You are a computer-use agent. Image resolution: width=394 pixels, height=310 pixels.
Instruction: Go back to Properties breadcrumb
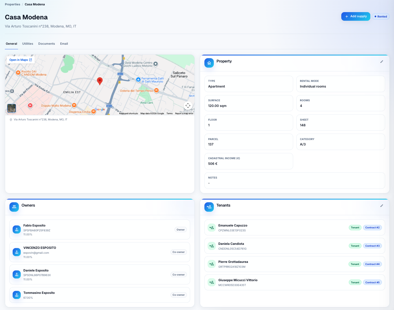tap(13, 4)
